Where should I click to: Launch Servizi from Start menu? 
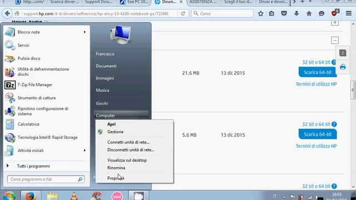[x=47, y=45]
